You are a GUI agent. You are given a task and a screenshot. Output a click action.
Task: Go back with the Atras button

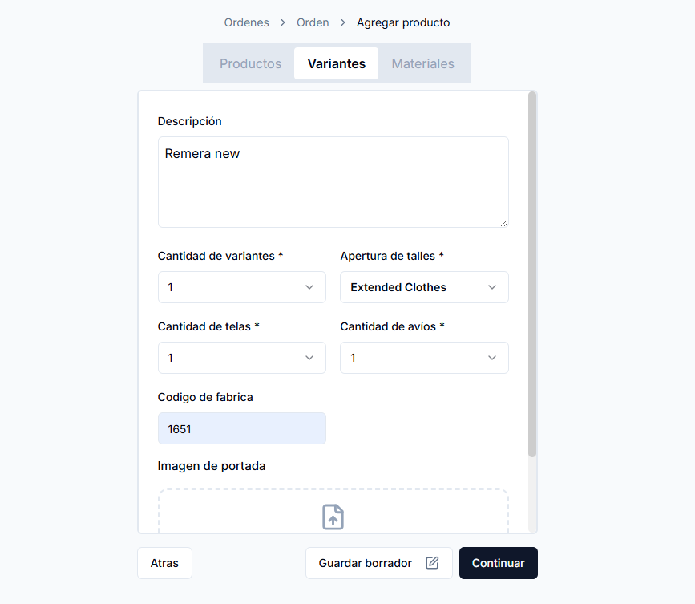tap(164, 563)
